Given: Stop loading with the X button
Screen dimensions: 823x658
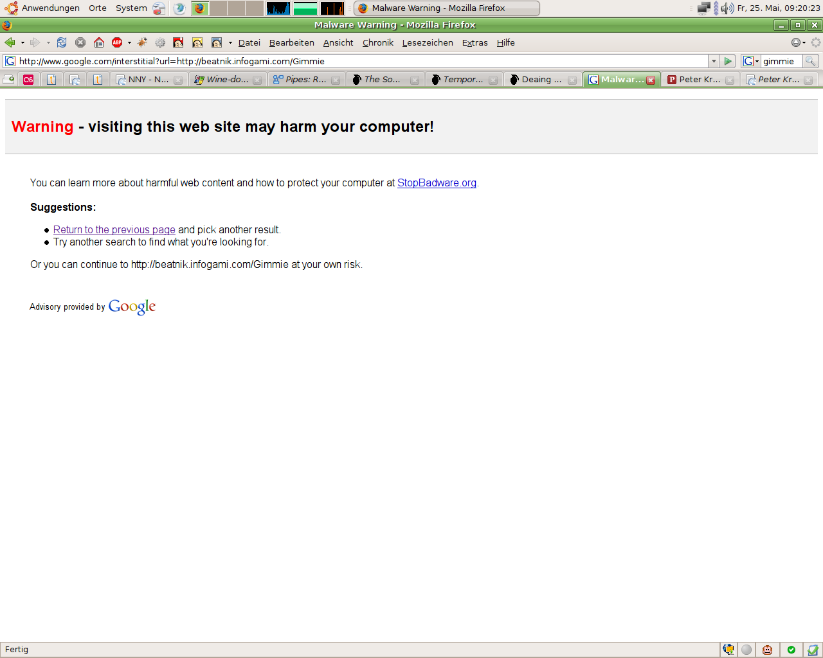Looking at the screenshot, I should pyautogui.click(x=80, y=42).
